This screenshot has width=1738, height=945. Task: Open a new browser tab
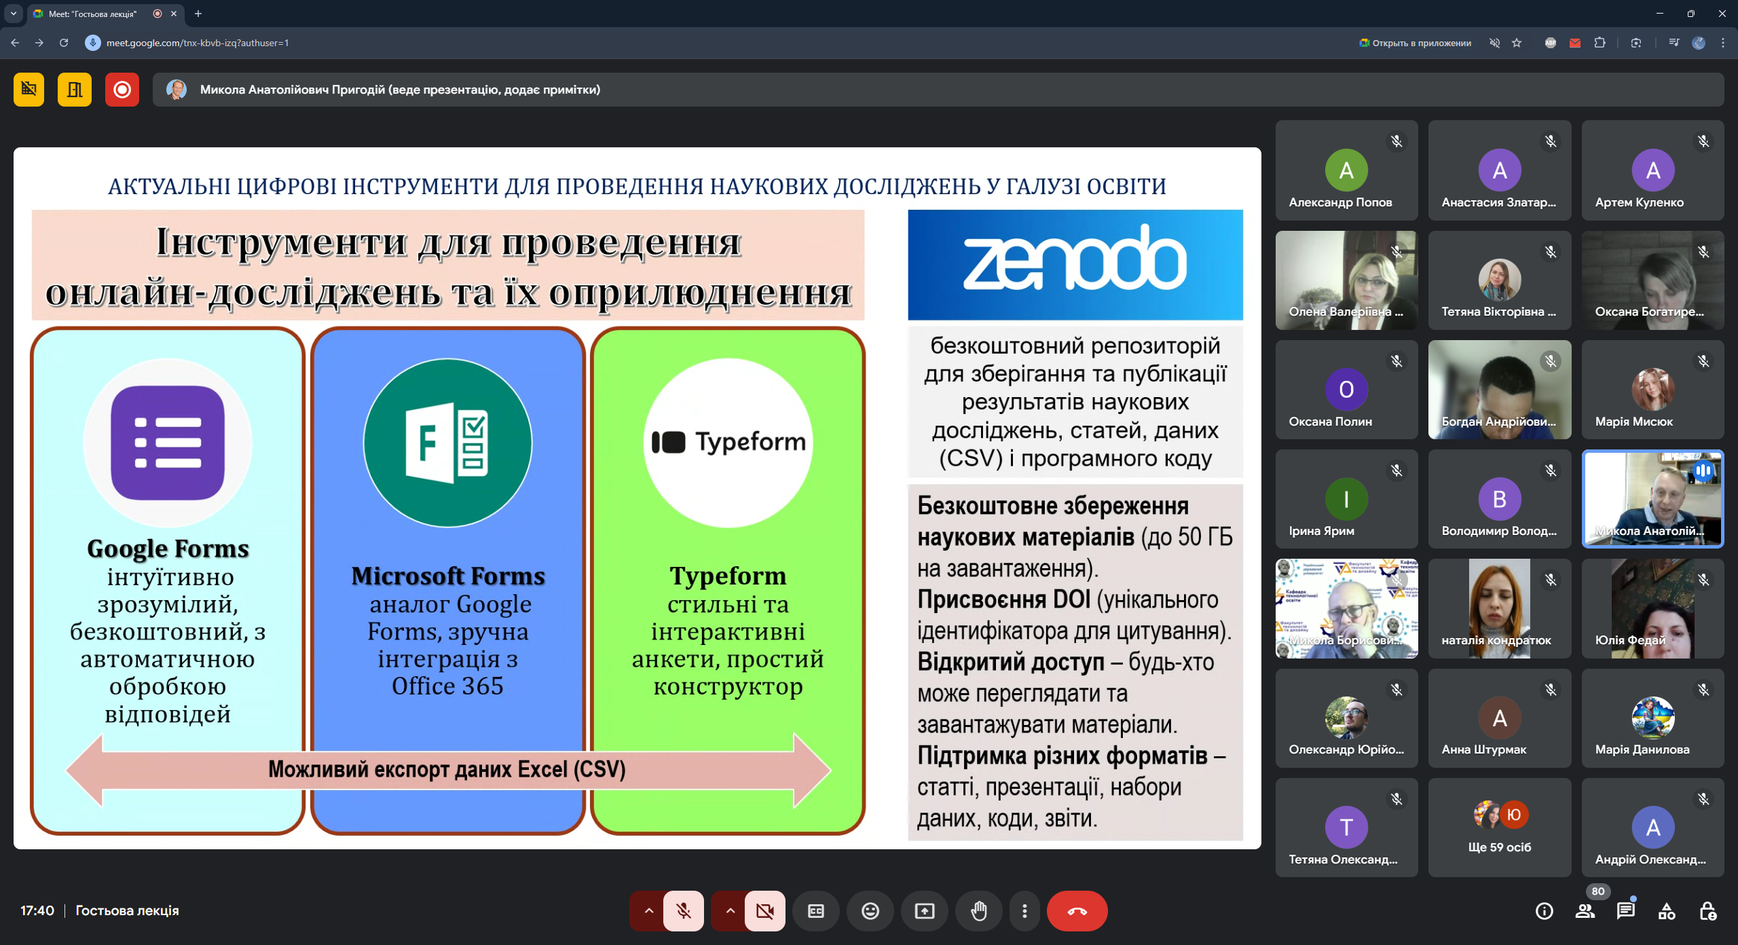[x=198, y=14]
